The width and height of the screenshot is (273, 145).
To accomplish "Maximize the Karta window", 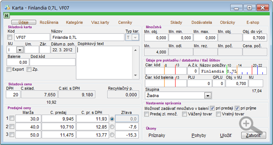I will (250, 8).
